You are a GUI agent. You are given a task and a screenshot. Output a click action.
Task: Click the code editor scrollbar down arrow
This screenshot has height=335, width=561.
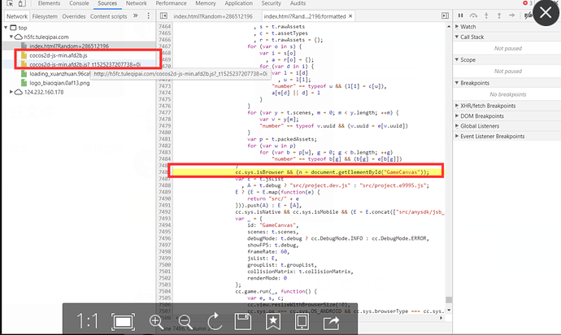(449, 311)
